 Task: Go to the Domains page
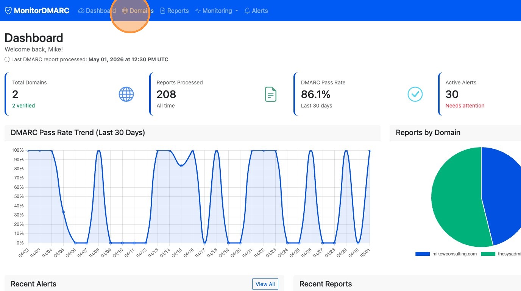point(138,11)
